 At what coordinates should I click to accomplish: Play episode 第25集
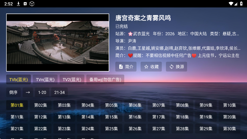[111, 129]
